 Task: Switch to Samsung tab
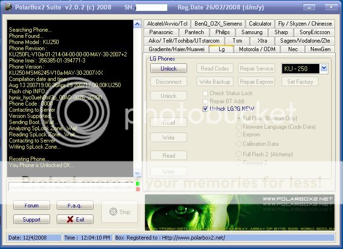pyautogui.click(x=252, y=32)
